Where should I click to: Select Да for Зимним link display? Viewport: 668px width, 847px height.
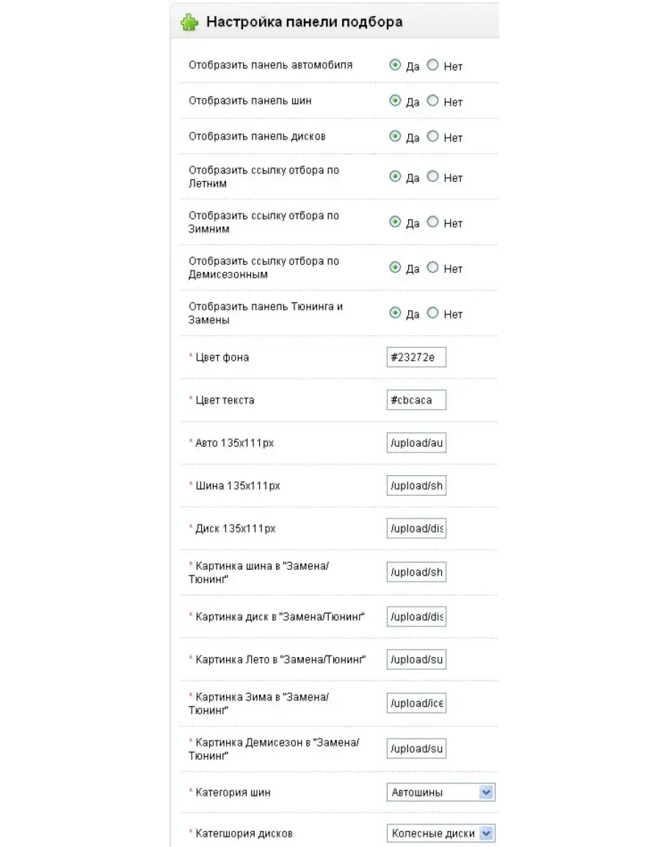click(395, 222)
